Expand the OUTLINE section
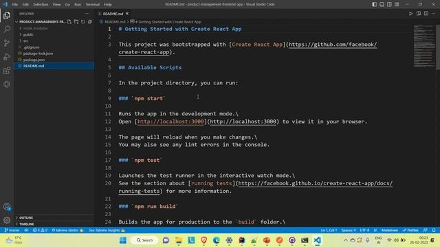This screenshot has width=440, height=247. coord(26,217)
